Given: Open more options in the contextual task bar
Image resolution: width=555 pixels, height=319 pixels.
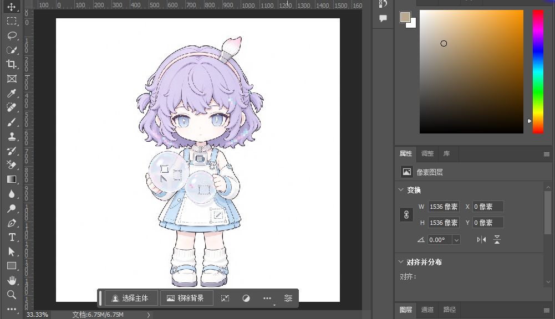Looking at the screenshot, I should [x=267, y=298].
